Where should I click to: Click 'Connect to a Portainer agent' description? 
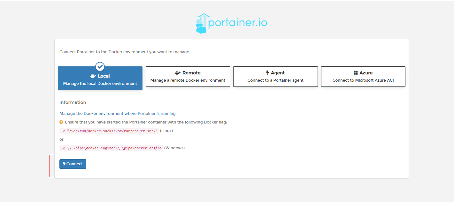(275, 80)
